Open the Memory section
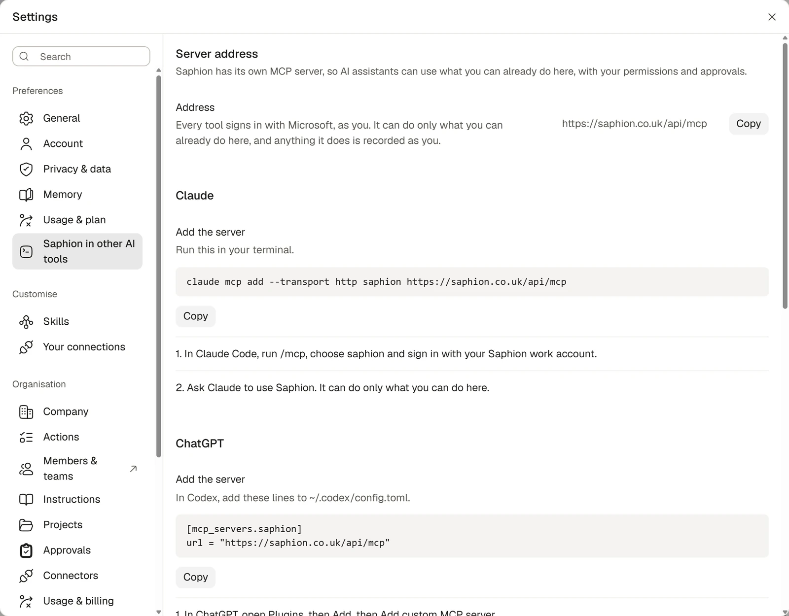The width and height of the screenshot is (789, 616). coord(77,195)
